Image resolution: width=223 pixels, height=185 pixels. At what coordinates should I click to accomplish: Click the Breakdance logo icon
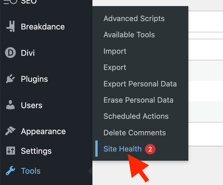click(x=11, y=27)
